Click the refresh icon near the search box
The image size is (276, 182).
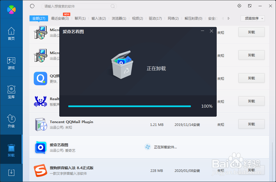(x=32, y=6)
